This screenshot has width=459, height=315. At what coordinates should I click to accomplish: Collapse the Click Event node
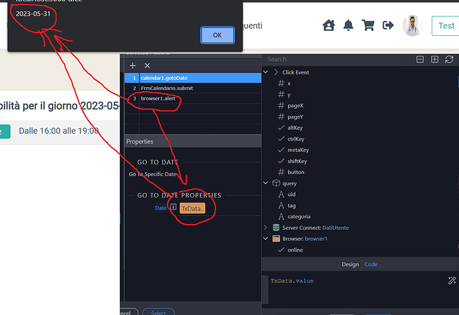pyautogui.click(x=265, y=72)
